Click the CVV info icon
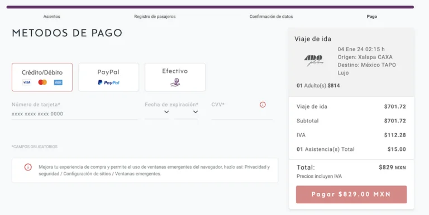 pos(263,105)
